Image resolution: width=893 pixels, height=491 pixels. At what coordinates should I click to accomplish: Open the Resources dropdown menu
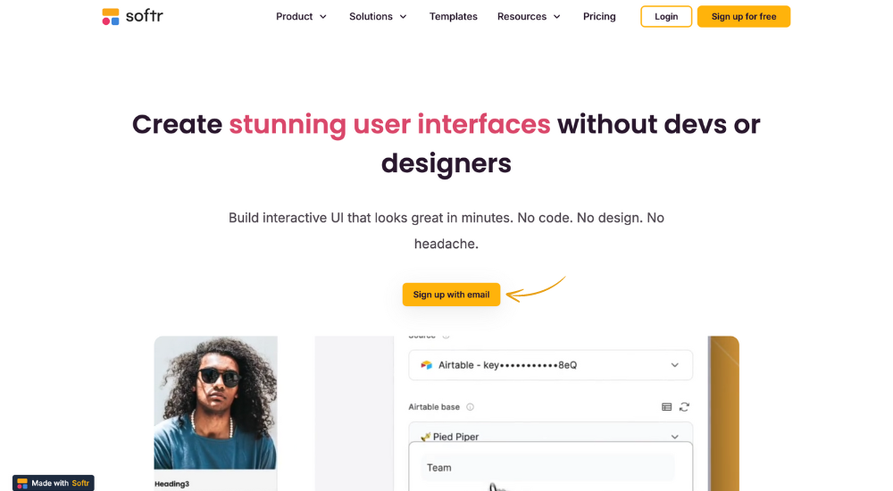[x=529, y=17]
